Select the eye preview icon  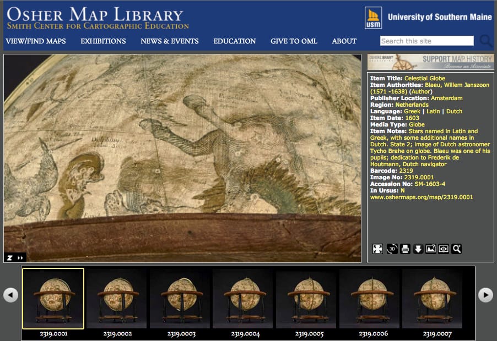[443, 249]
